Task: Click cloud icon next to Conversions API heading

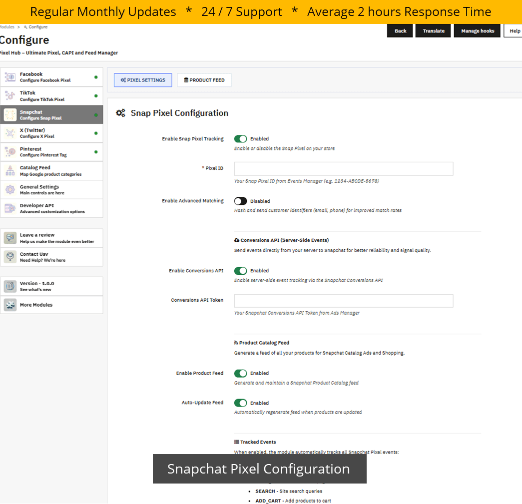Action: click(x=237, y=240)
